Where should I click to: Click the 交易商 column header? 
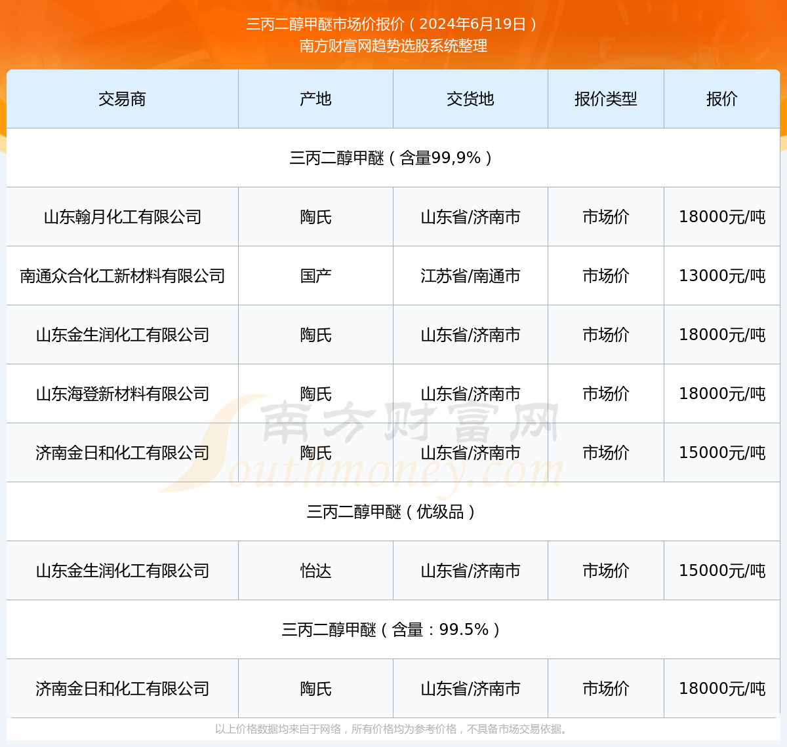(x=122, y=99)
